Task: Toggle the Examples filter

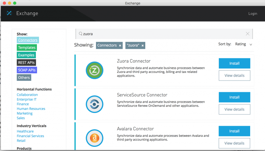Action: pos(26,55)
